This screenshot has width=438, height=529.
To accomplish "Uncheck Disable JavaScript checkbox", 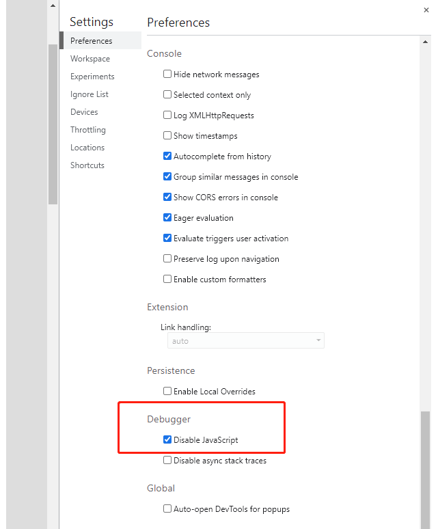I will [x=167, y=439].
